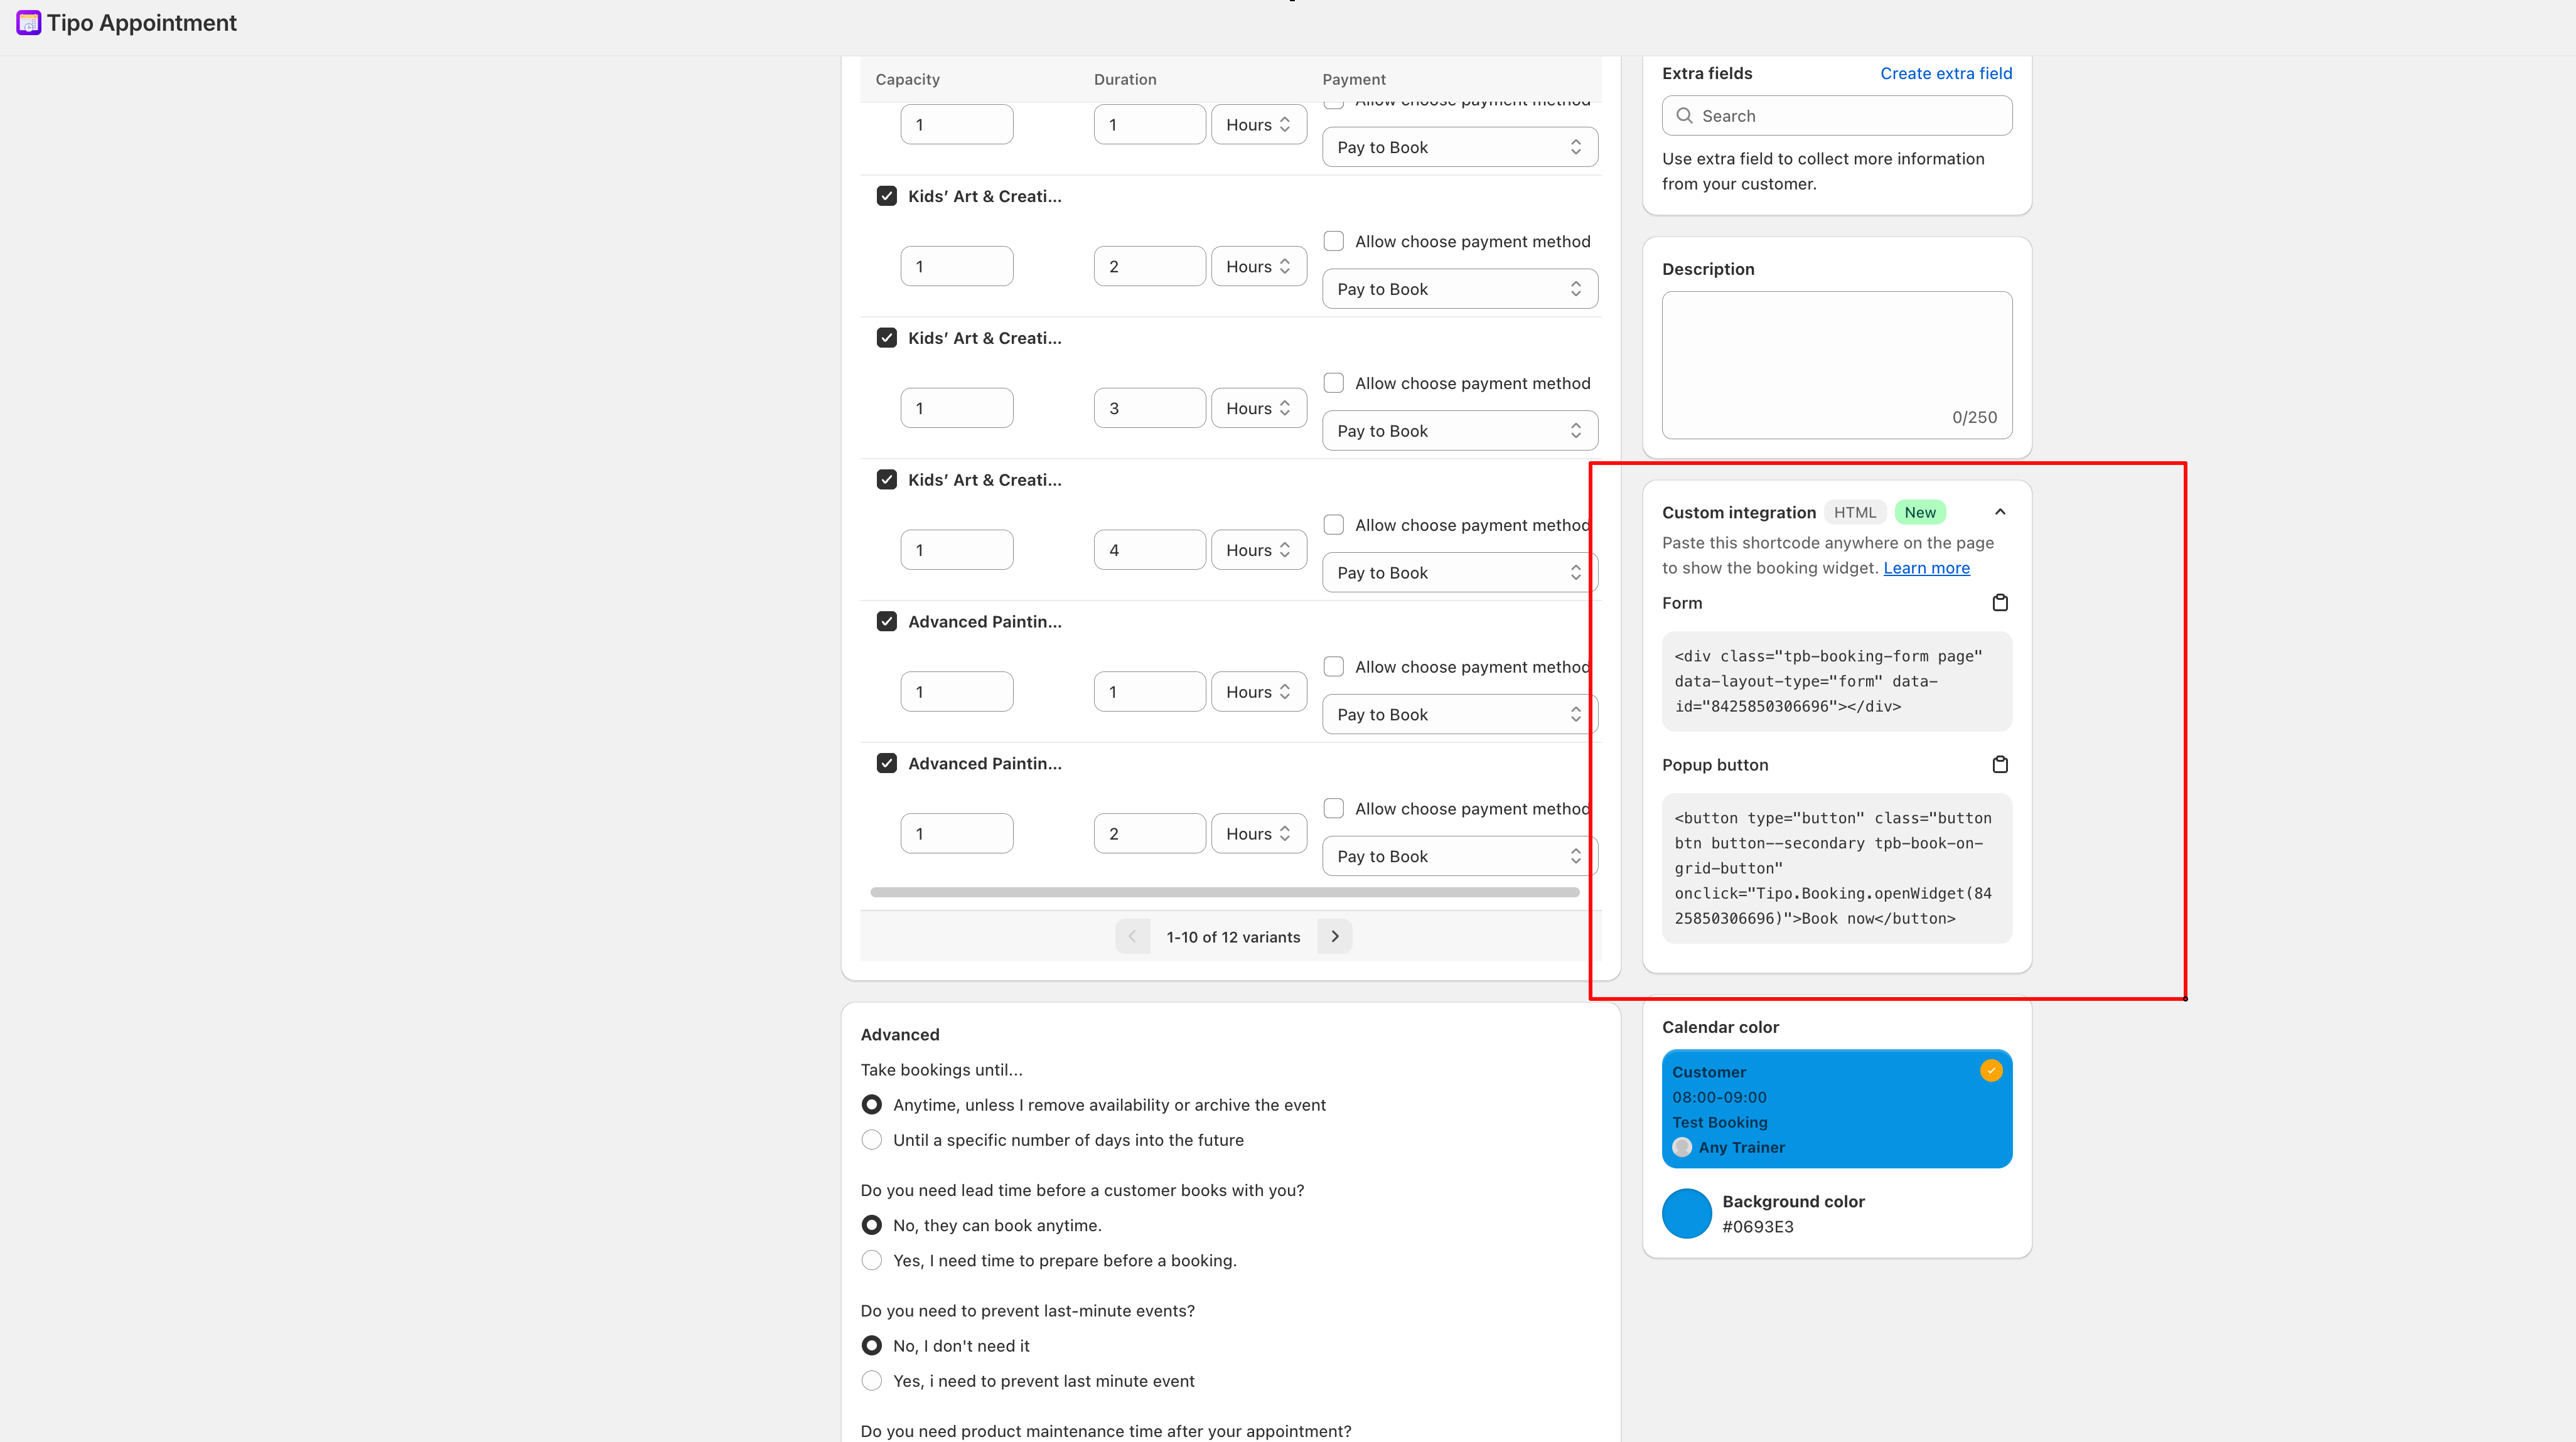Click into the Description text area
Image resolution: width=2576 pixels, height=1442 pixels.
coord(1836,365)
